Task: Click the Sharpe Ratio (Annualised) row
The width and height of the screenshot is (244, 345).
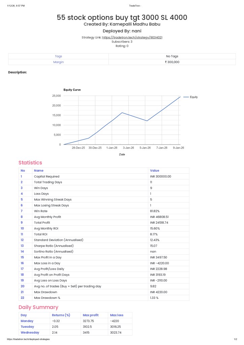Action: (x=54, y=246)
